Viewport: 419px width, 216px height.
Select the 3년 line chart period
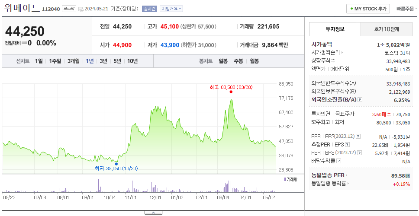103,61
